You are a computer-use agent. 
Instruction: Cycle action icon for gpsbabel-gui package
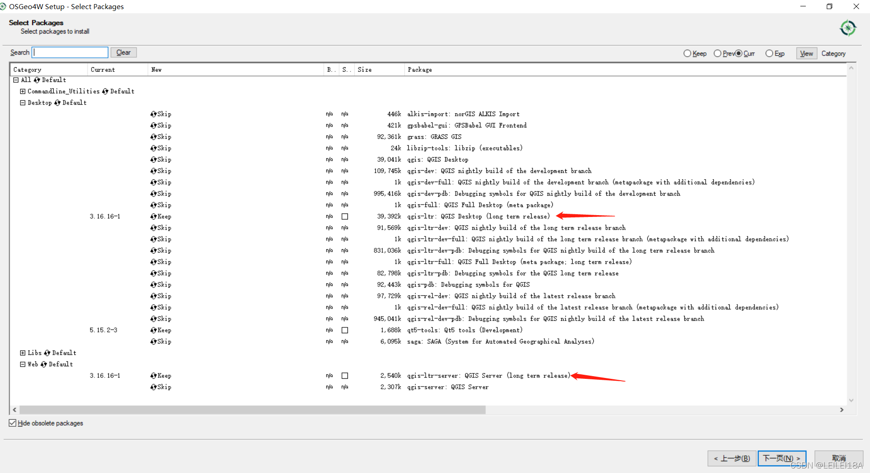[153, 126]
